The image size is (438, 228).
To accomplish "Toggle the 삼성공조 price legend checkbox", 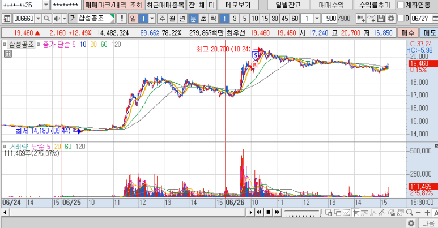I will pyautogui.click(x=5, y=44).
